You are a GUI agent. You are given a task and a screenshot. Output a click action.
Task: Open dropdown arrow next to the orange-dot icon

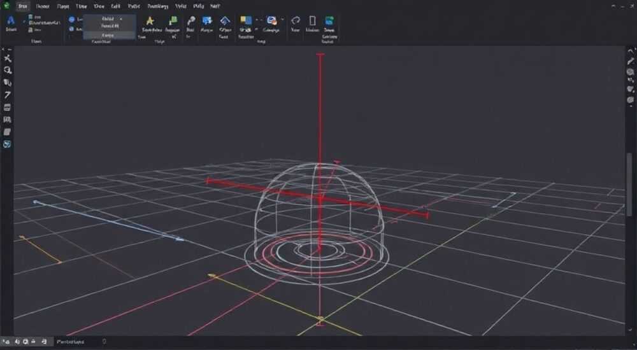pyautogui.click(x=282, y=20)
